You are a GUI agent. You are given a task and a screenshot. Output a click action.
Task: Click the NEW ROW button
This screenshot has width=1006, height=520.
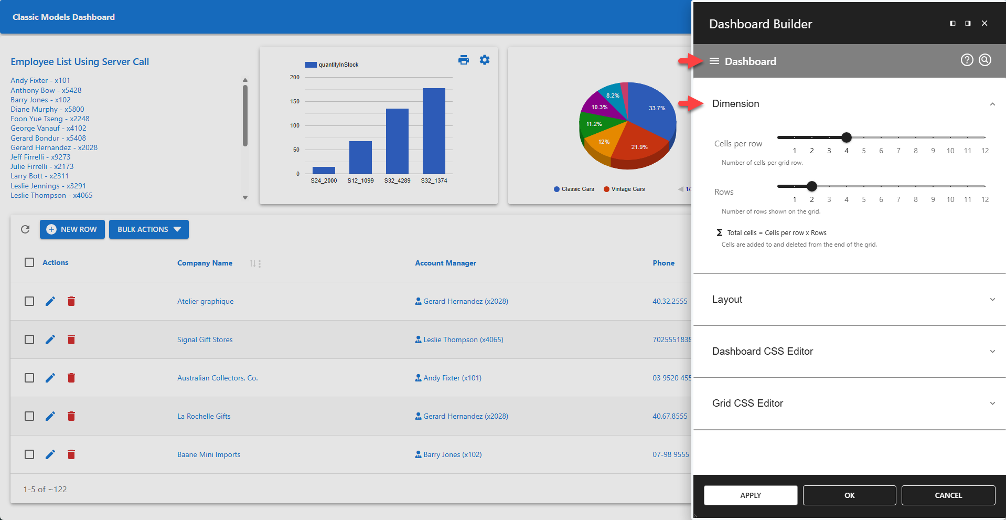(x=72, y=229)
